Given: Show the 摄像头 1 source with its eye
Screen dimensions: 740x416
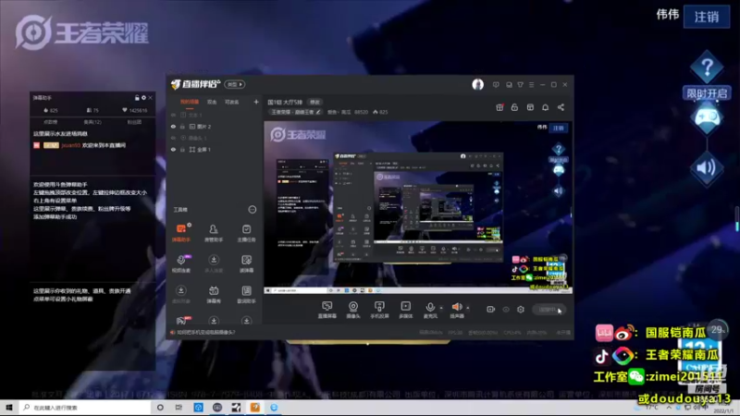Looking at the screenshot, I should coord(173,138).
